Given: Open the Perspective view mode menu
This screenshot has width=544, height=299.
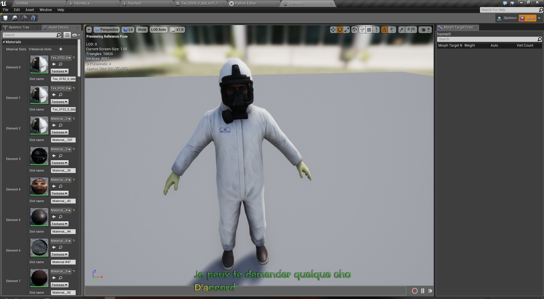Looking at the screenshot, I should pos(107,30).
